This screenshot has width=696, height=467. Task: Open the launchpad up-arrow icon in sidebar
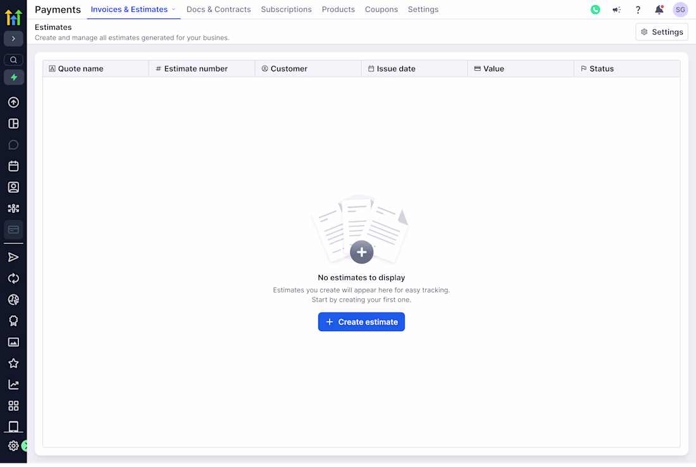tap(13, 103)
